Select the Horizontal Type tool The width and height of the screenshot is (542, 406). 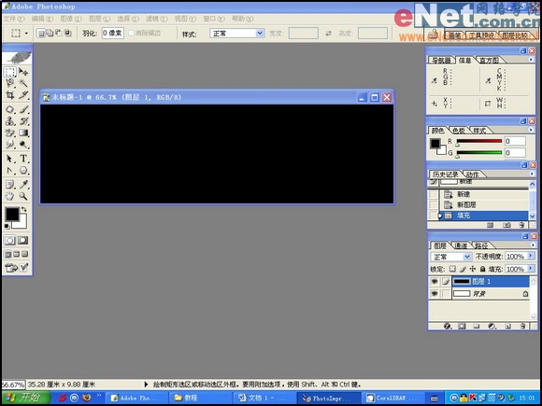pos(23,159)
